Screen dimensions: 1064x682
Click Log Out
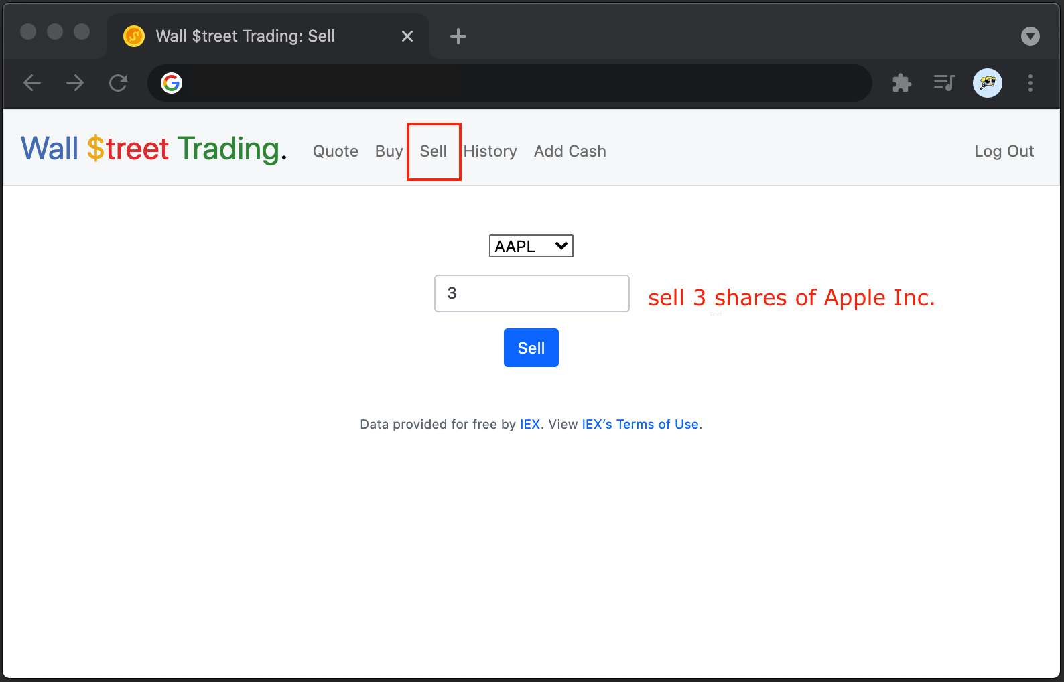(1004, 151)
